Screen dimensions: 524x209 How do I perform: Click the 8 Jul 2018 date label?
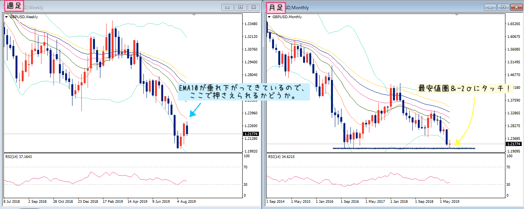click(12, 202)
